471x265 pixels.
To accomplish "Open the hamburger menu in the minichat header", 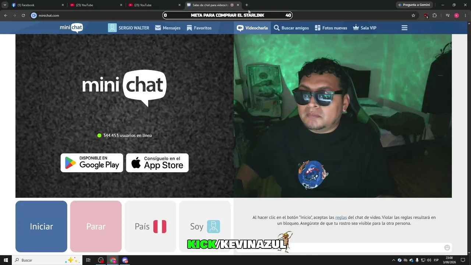I will coord(404,28).
